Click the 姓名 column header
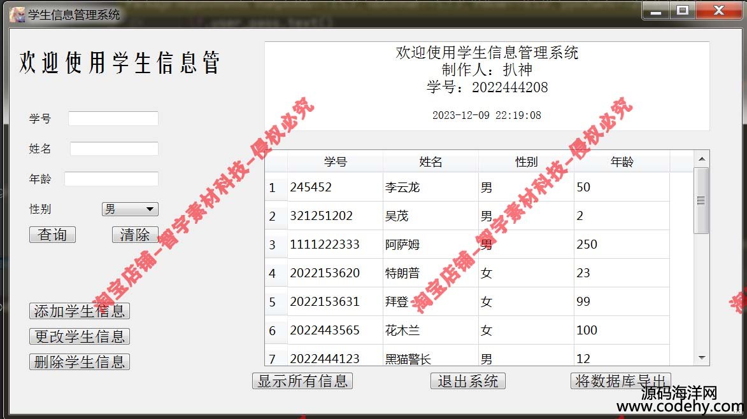The height and width of the screenshot is (419, 747). pyautogui.click(x=430, y=161)
